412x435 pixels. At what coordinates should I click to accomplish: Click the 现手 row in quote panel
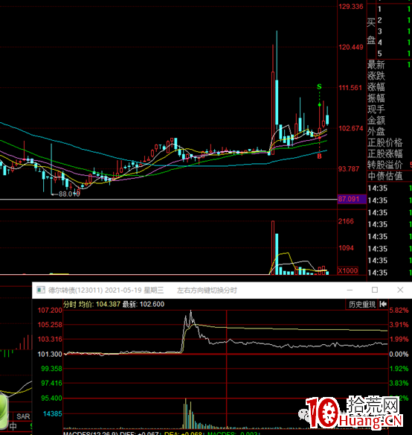tap(389, 109)
